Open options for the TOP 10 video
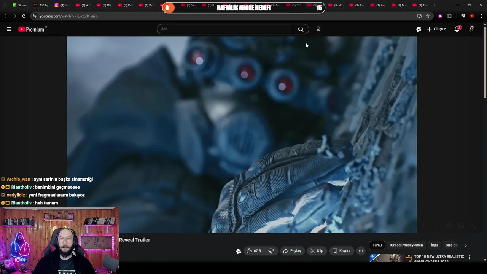The width and height of the screenshot is (487, 274). [x=469, y=257]
